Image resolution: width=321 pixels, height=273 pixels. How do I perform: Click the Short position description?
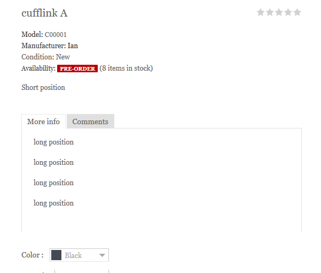43,87
